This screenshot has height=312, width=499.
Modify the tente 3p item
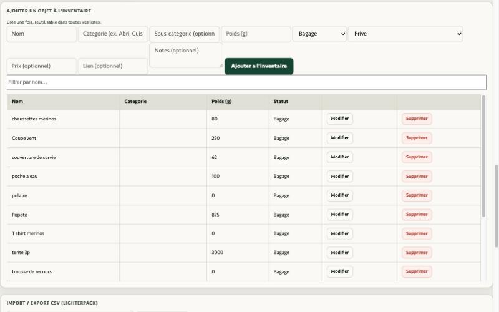[339, 253]
